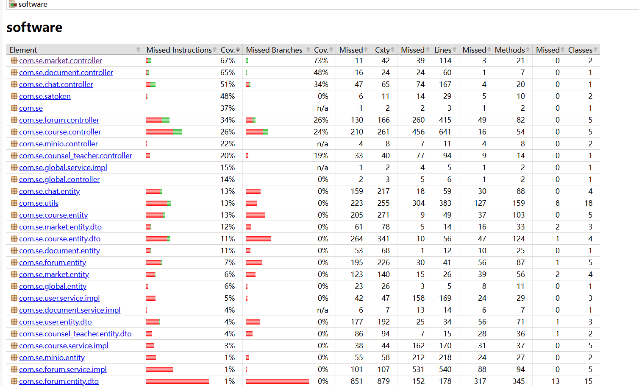Viewport: 639px width, 386px height.
Task: Click the missed instructions bar for com.se.course.controller
Action: pyautogui.click(x=164, y=132)
